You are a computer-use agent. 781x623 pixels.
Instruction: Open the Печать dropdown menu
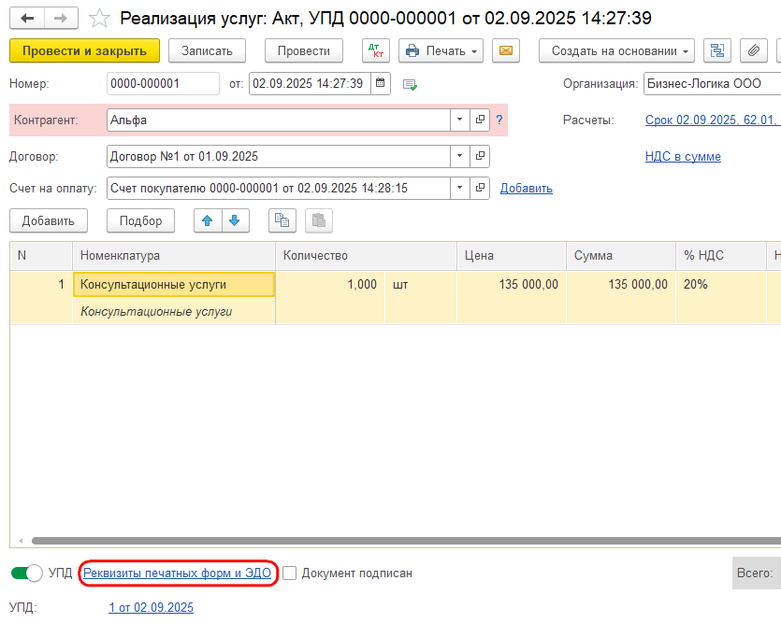(441, 50)
